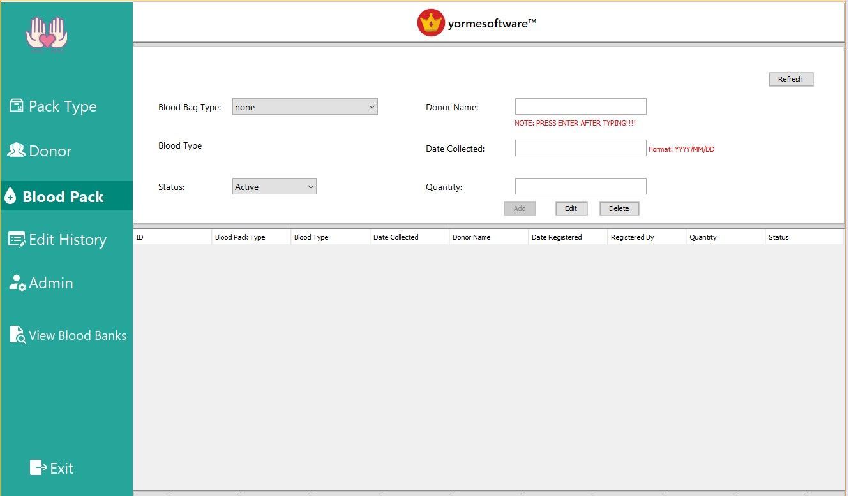This screenshot has width=849, height=496.
Task: Focus the Donor Name input field
Action: tap(581, 106)
